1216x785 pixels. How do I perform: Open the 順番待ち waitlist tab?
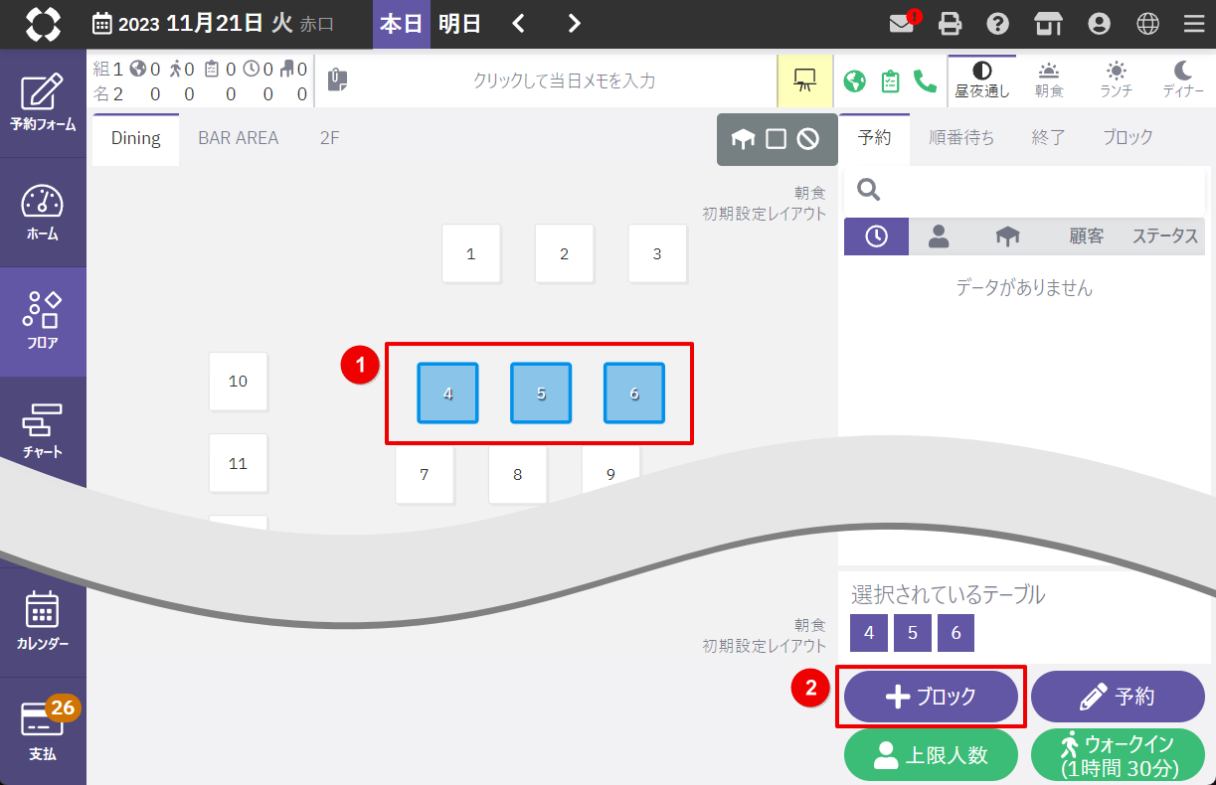pyautogui.click(x=960, y=138)
